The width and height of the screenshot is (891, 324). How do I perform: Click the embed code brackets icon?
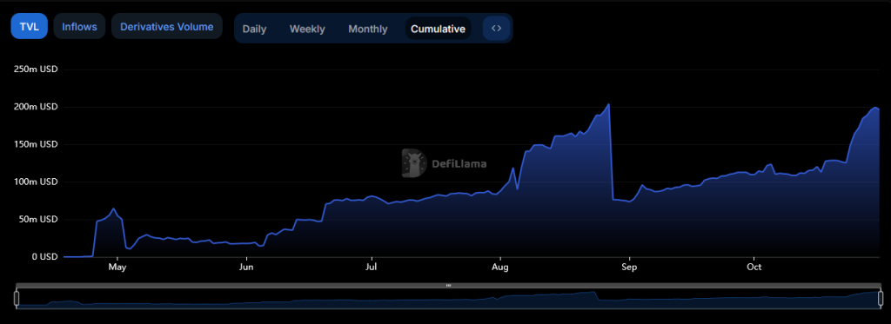coord(497,29)
